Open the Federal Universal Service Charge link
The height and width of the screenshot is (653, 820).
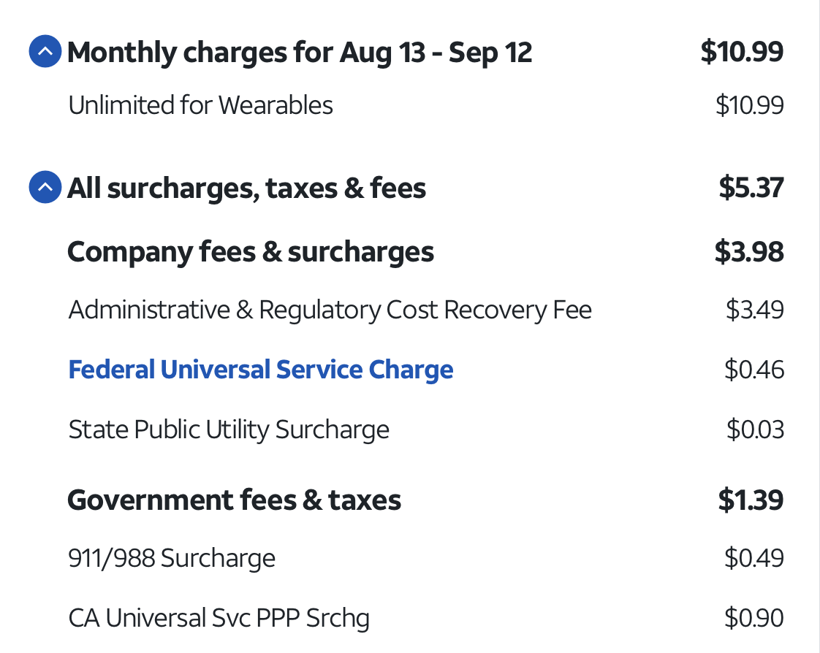(x=260, y=370)
